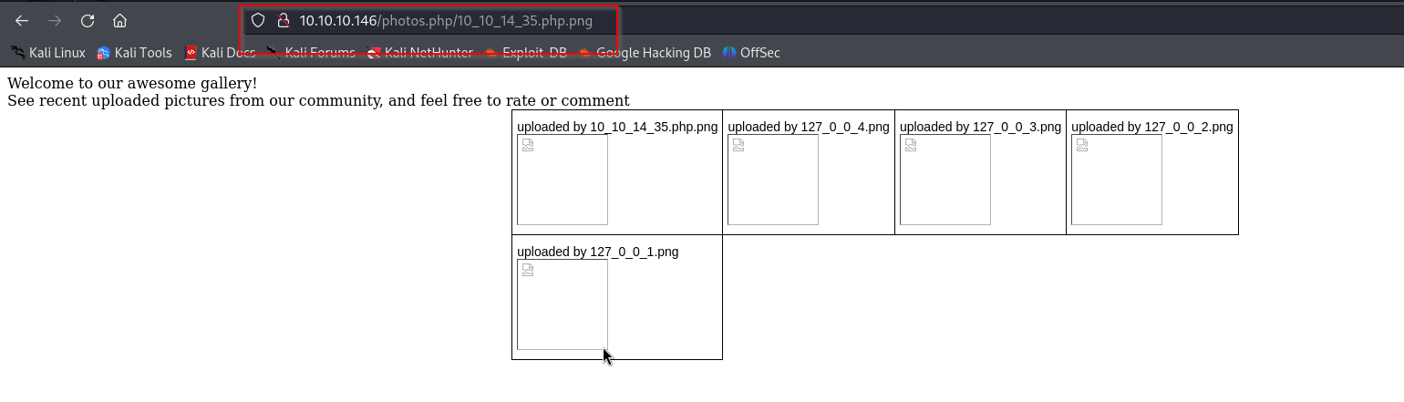Viewport: 1404px width, 402px height.
Task: Click the insecure connection padlock icon
Action: [283, 20]
